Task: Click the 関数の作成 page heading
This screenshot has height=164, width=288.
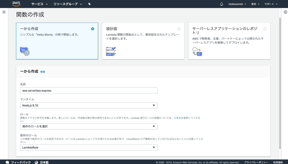Action: tap(30, 15)
